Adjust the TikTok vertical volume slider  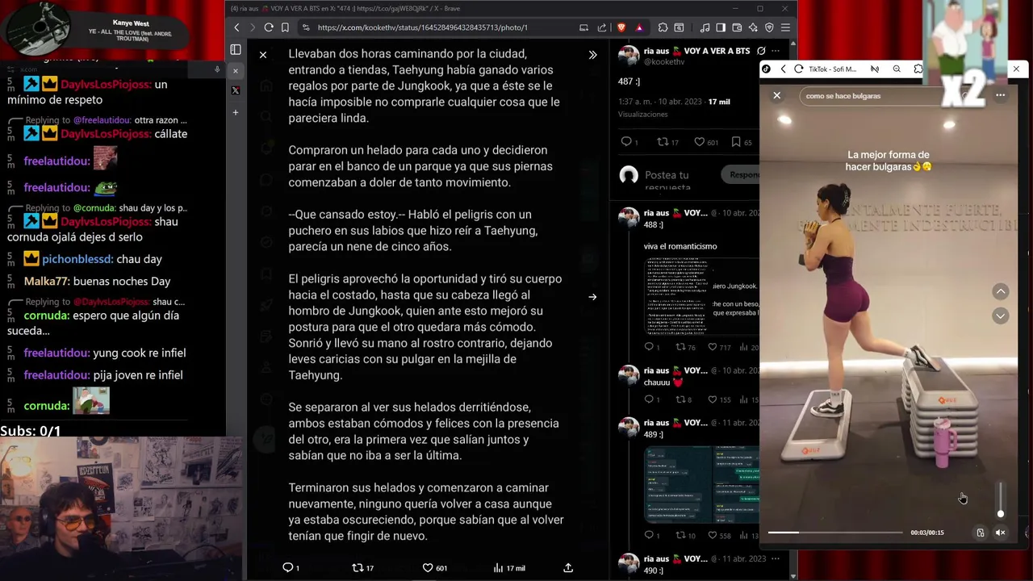coord(1001,500)
